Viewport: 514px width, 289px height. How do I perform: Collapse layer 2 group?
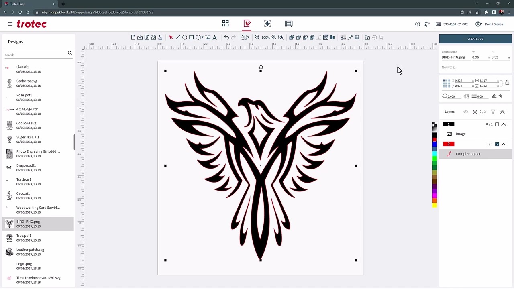tap(504, 144)
